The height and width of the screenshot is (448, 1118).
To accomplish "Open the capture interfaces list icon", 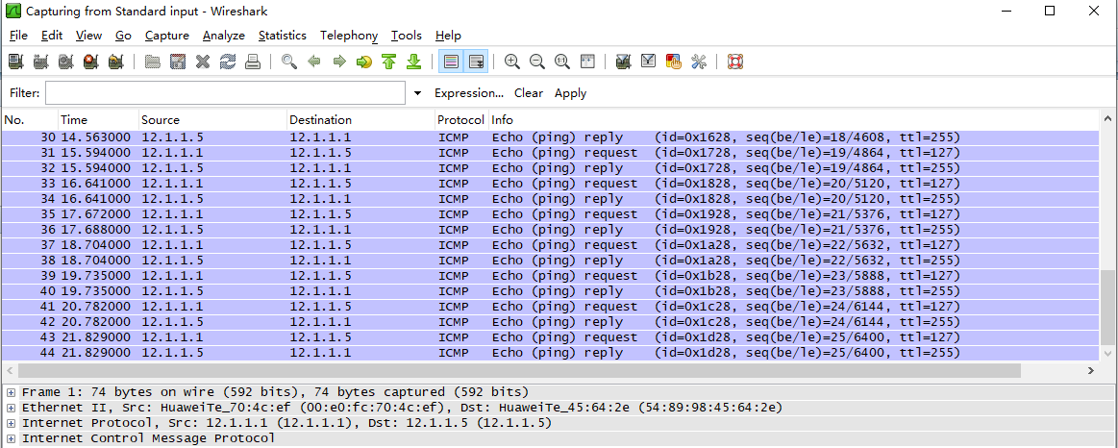I will point(15,62).
